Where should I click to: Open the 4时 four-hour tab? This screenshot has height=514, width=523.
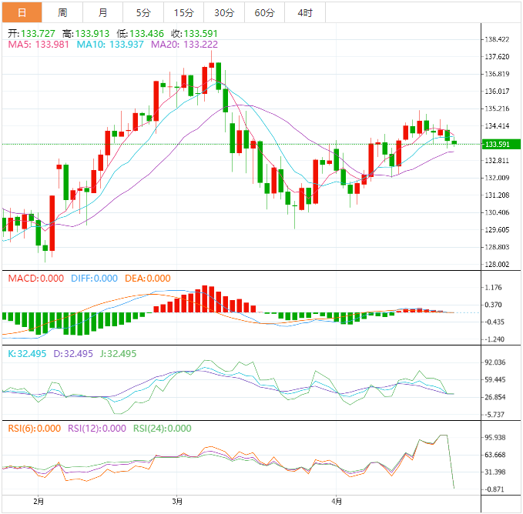coord(304,12)
